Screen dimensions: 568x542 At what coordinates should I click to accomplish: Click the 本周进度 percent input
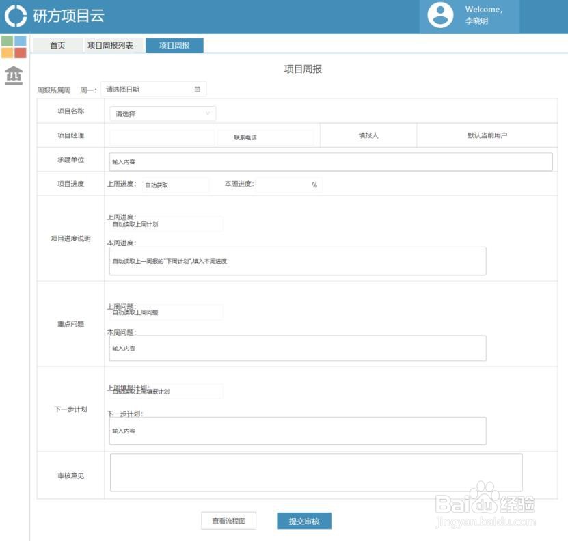289,185
